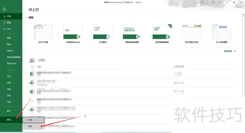This screenshot has width=245, height=133.
Task: Choose 反馈 from the popup menu
Action: [x=34, y=120]
